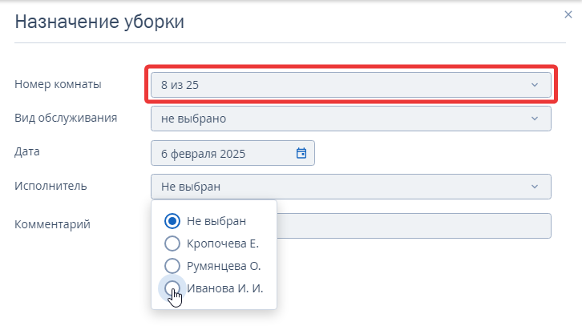The image size is (582, 334).
Task: Click the Комментарий label
Action: pos(52,224)
